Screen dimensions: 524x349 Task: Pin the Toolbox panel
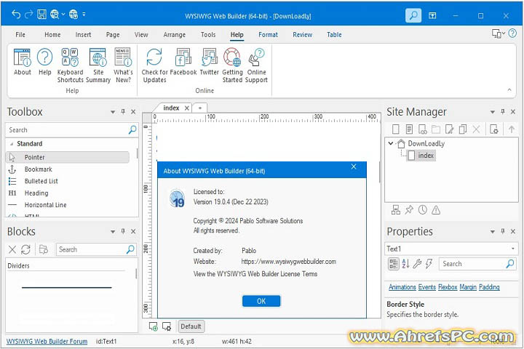[123, 111]
